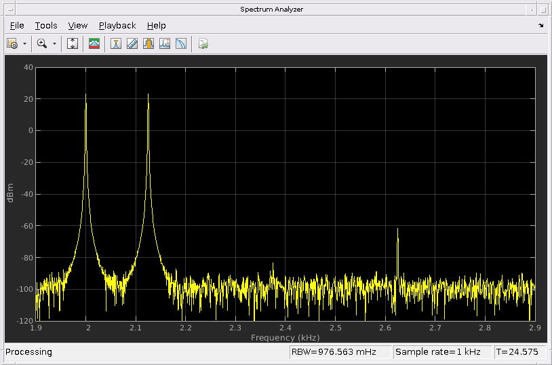The height and width of the screenshot is (365, 552).
Task: Click the Generate script page icon
Action: [203, 43]
